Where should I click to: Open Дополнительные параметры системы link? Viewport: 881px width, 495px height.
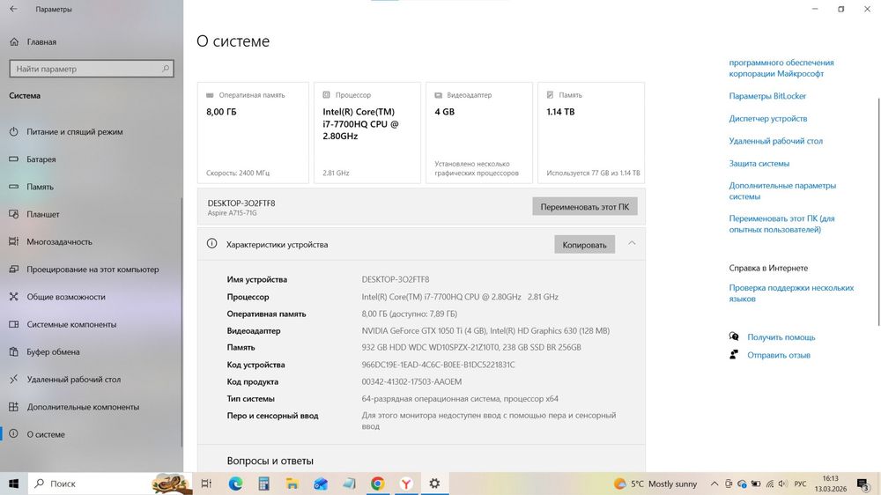click(x=782, y=191)
